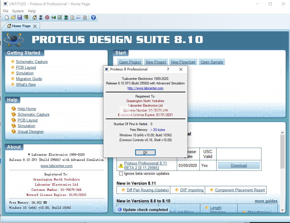Screen dimensions: 290x223
Task: Open the What's New link
Action: click(26, 84)
